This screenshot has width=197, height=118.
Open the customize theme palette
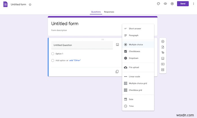point(158,4)
